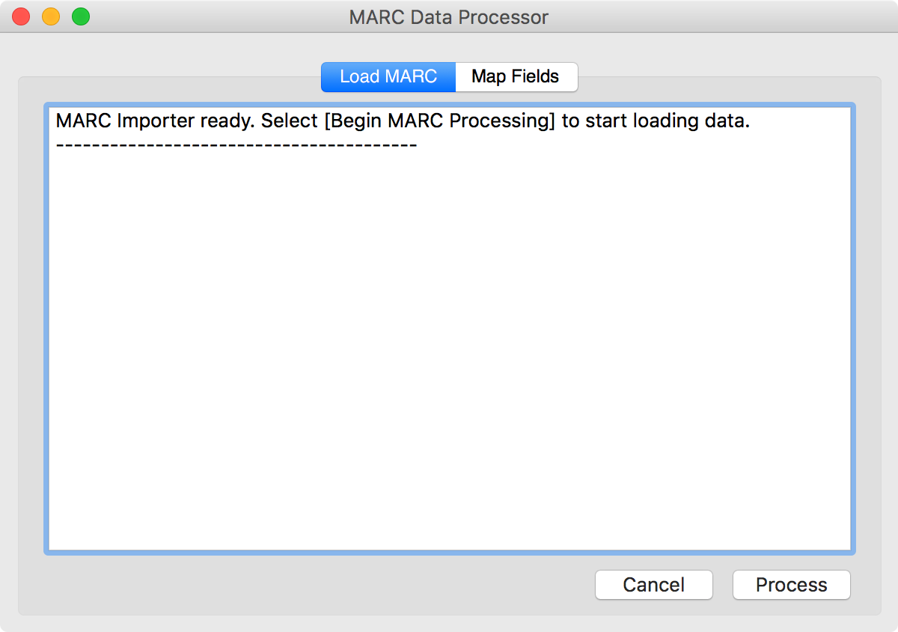Viewport: 898px width, 632px height.
Task: Focus the MARC Importer log text area
Action: click(449, 329)
